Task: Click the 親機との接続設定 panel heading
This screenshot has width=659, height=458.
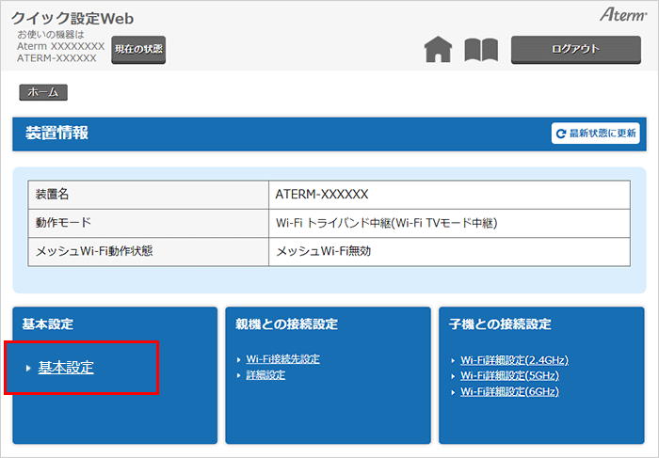Action: click(x=286, y=324)
